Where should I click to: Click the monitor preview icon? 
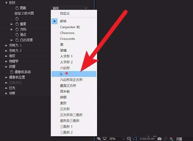[x=104, y=139]
